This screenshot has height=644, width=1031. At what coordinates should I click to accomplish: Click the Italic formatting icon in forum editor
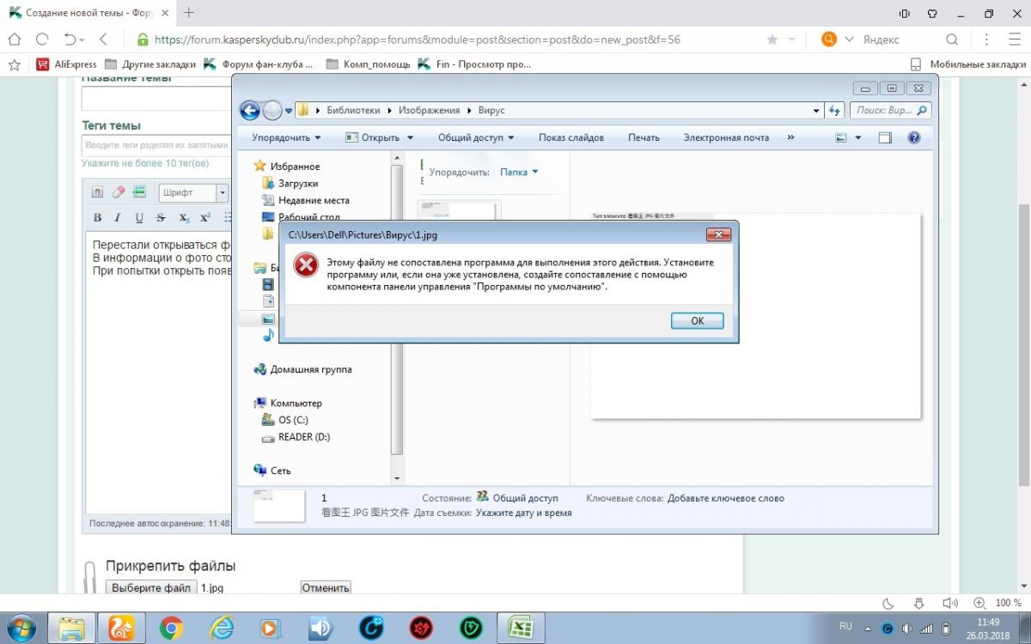point(118,218)
